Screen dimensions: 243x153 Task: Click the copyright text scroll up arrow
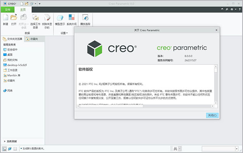(x=216, y=66)
